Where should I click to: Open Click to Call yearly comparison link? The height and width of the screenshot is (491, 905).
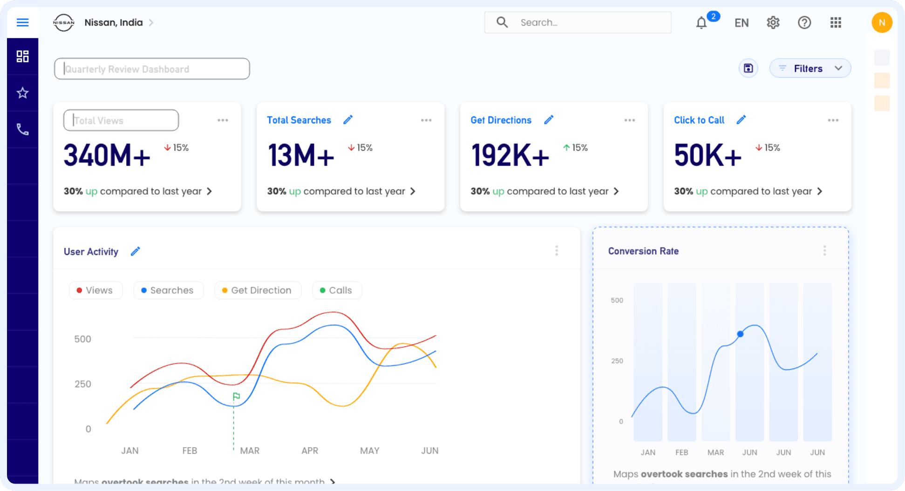point(748,191)
